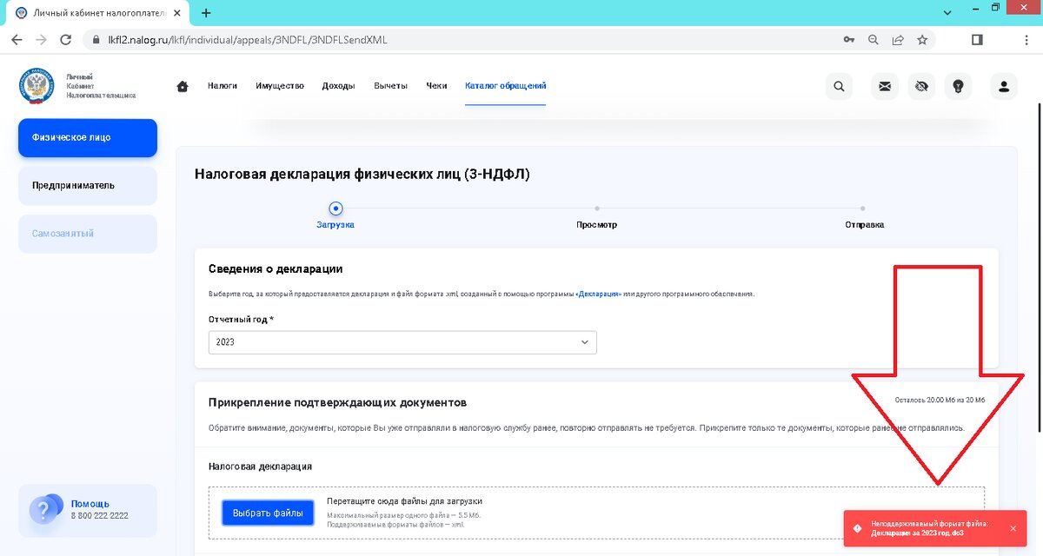1043x556 pixels.
Task: Close the unsupported file format error notification
Action: pos(1013,528)
